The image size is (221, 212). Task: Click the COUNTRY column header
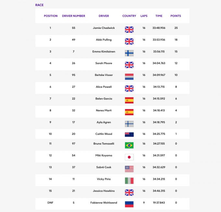129,16
